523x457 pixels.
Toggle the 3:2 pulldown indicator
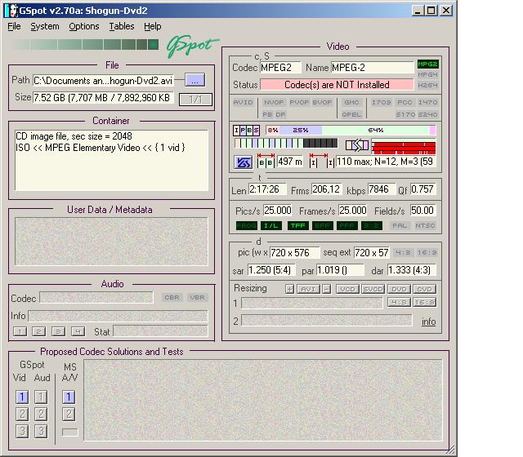tap(371, 225)
